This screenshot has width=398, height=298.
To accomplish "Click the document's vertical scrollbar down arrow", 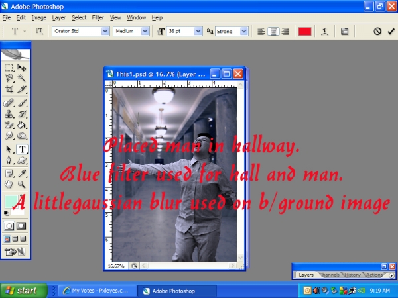I will [x=240, y=258].
